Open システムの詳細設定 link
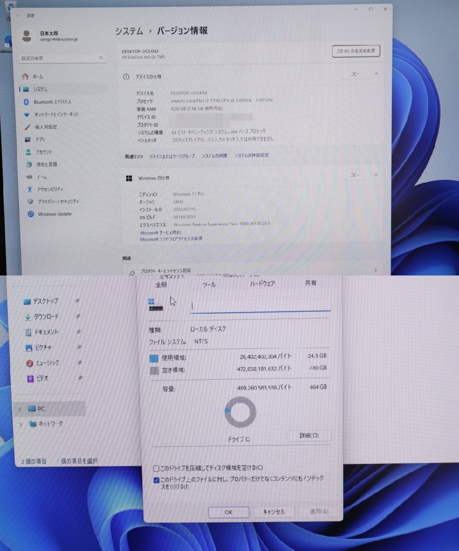The image size is (459, 551). tap(251, 155)
